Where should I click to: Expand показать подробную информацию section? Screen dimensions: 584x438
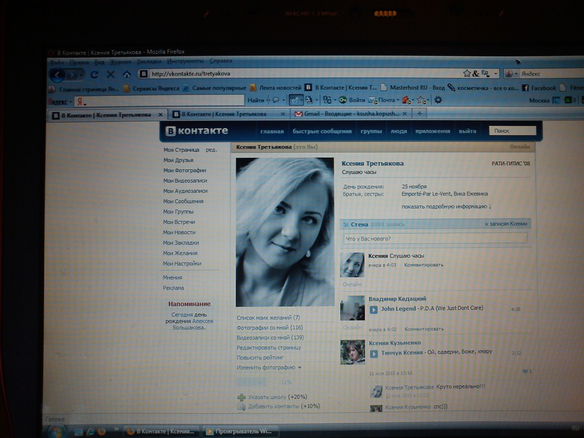pos(446,207)
